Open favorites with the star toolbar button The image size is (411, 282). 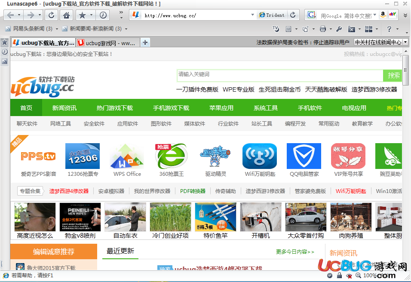point(82,15)
